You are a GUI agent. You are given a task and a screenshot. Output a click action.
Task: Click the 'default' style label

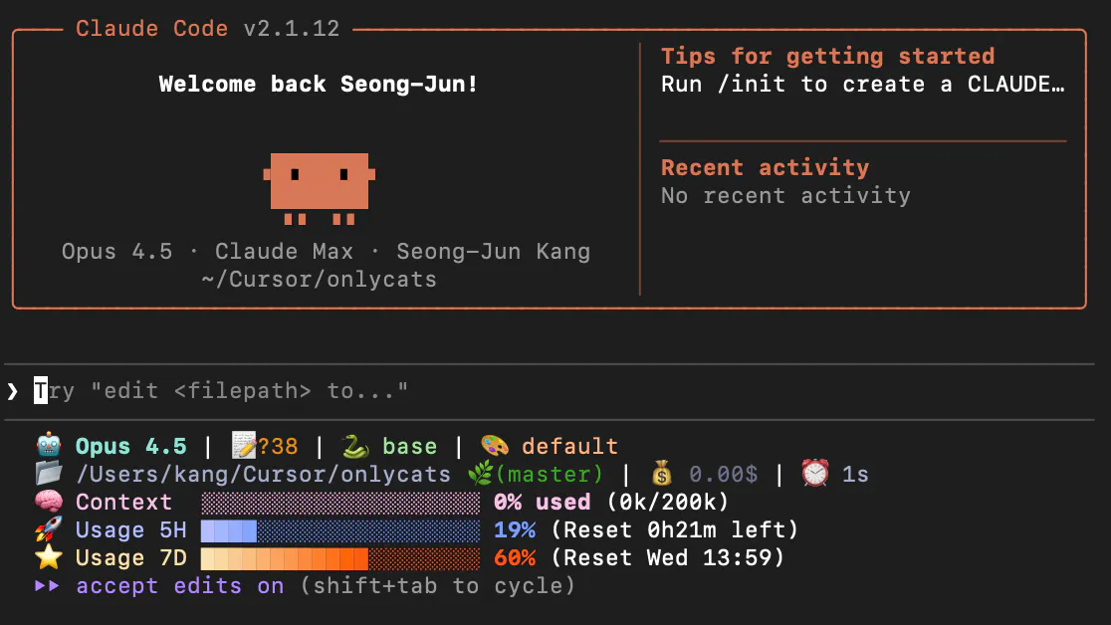(x=569, y=447)
